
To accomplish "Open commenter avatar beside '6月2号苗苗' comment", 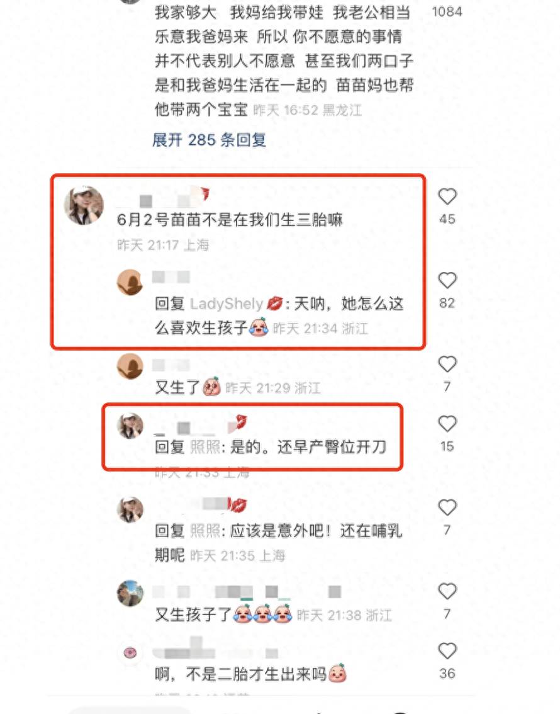I will pos(84,205).
